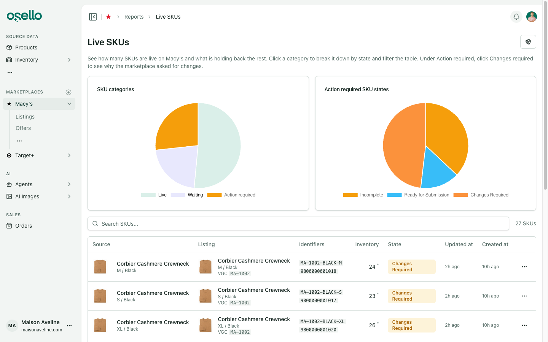Click the 27 SKUs count
Image resolution: width=548 pixels, height=342 pixels.
point(526,224)
